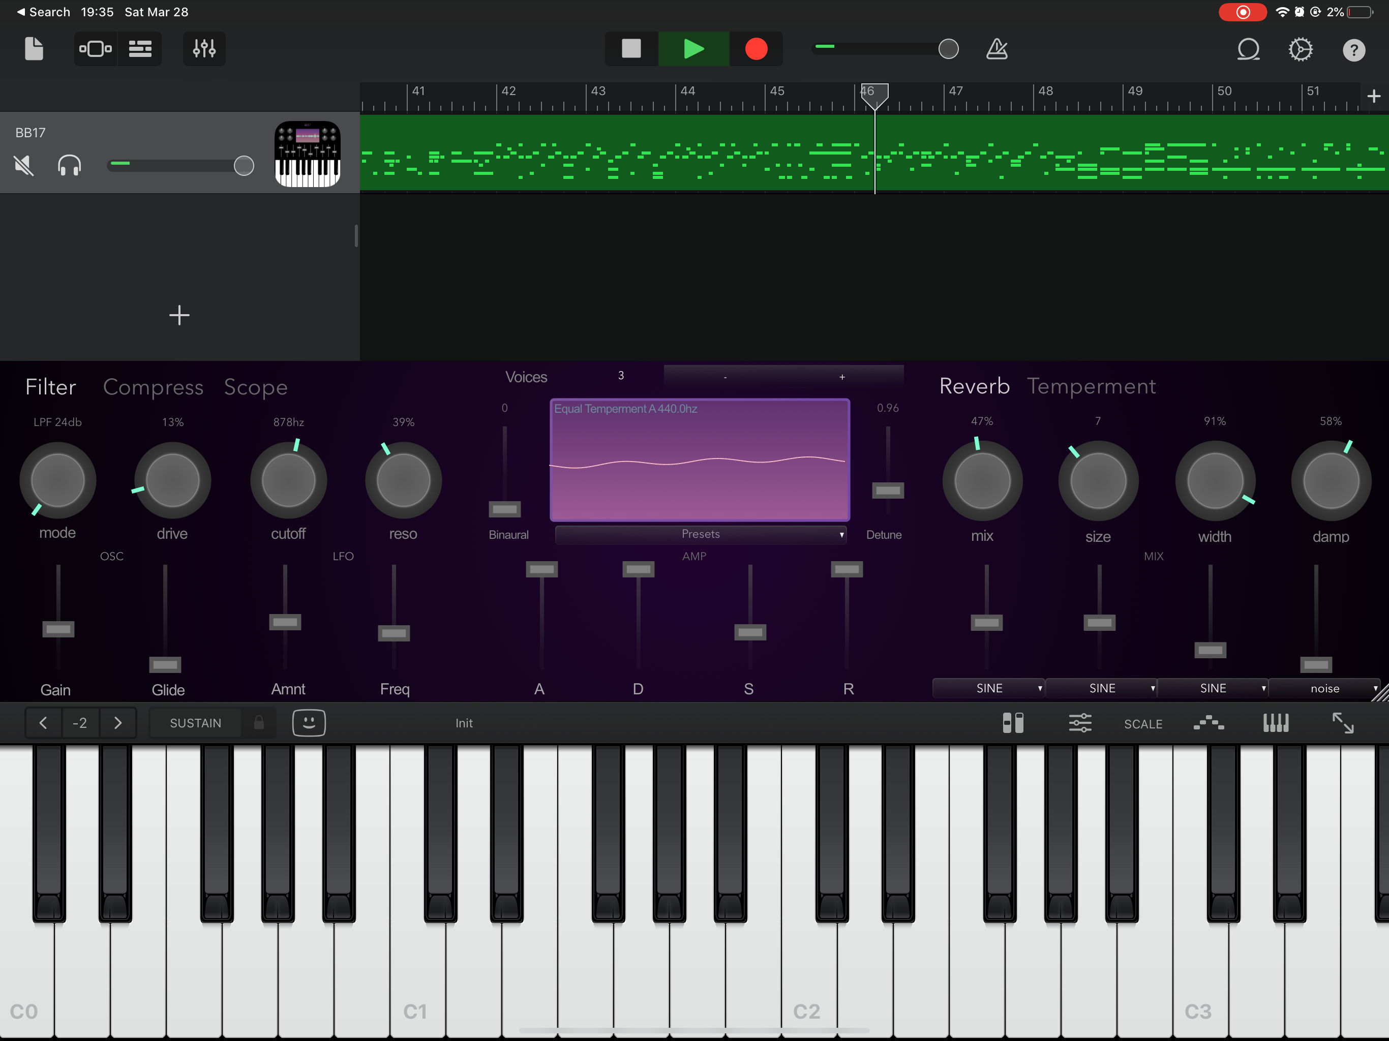Screen dimensions: 1389x1041
Task: Mute the BB17 track
Action: coord(24,166)
